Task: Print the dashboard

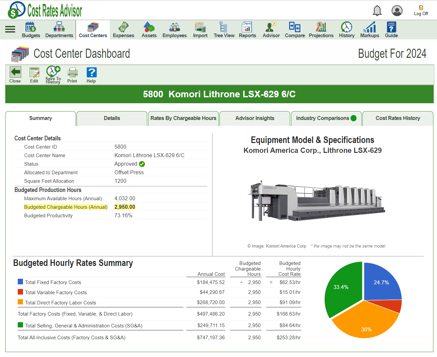Action: pyautogui.click(x=72, y=75)
